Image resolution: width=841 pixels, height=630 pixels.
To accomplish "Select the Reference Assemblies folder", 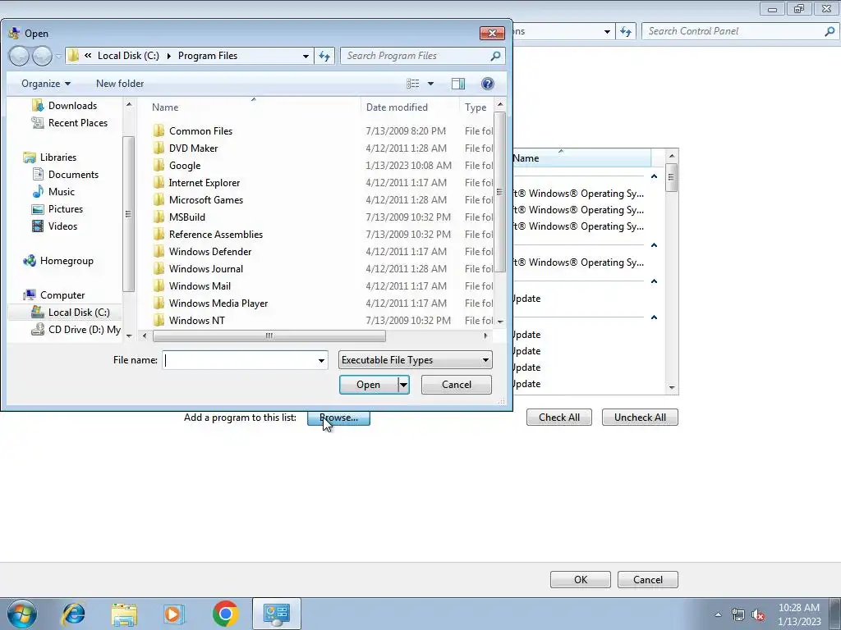I will tap(216, 234).
